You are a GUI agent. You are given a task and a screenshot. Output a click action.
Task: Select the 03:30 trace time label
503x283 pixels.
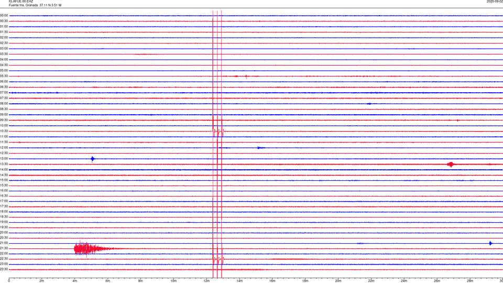(4, 54)
